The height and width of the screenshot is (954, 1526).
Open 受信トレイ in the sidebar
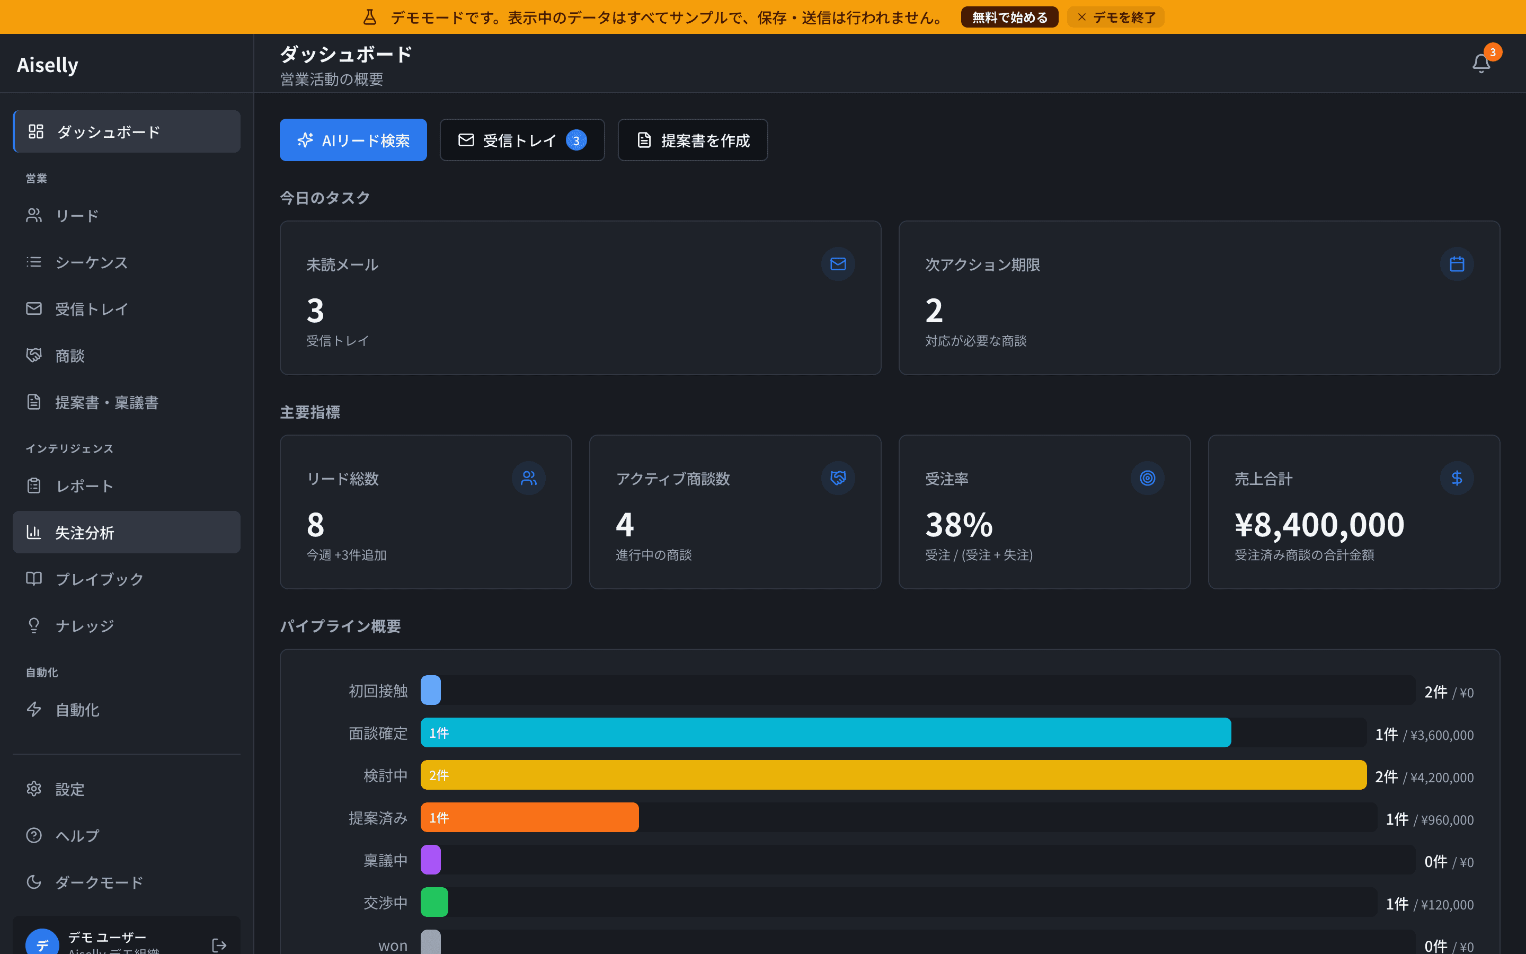[127, 309]
